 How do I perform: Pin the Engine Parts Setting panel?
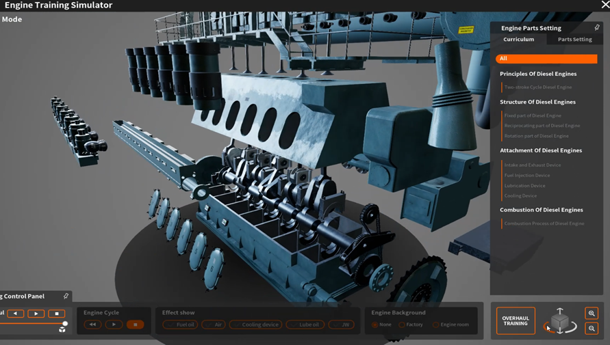[597, 27]
